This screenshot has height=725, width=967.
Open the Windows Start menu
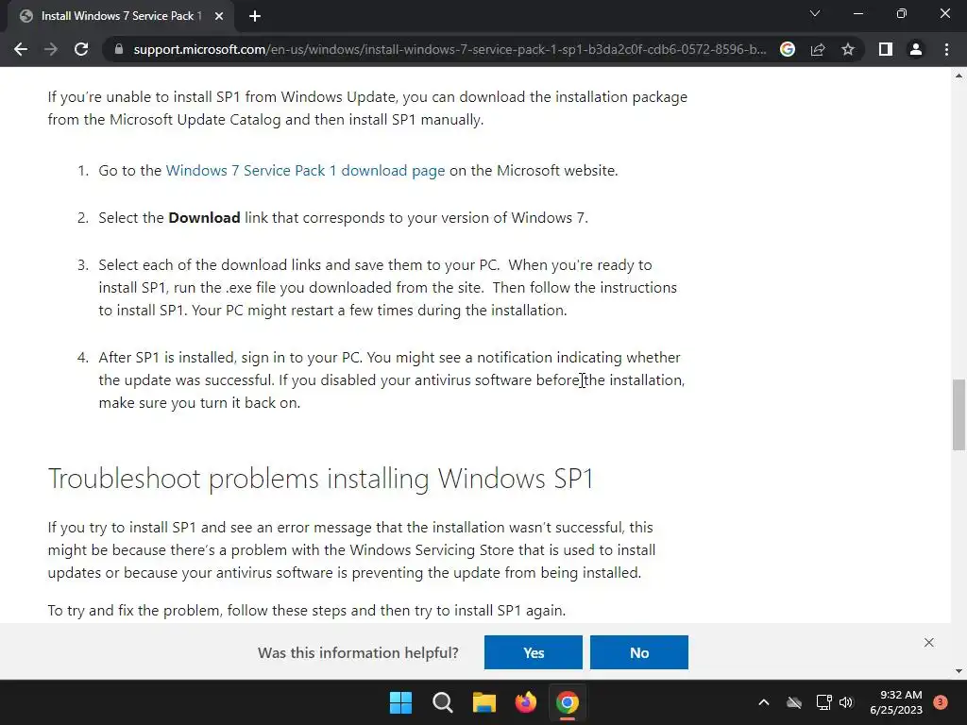point(400,702)
